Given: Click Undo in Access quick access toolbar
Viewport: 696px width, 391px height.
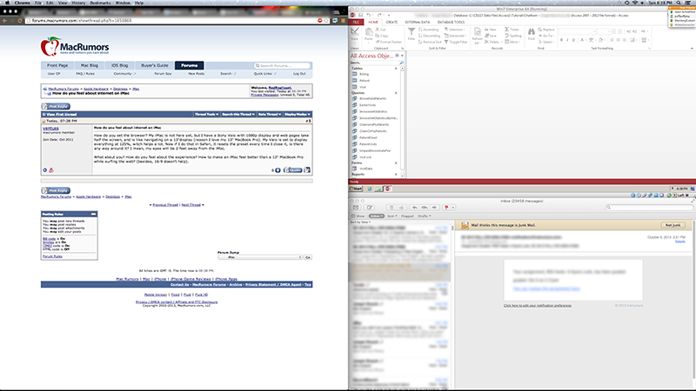Looking at the screenshot, I should tap(368, 15).
